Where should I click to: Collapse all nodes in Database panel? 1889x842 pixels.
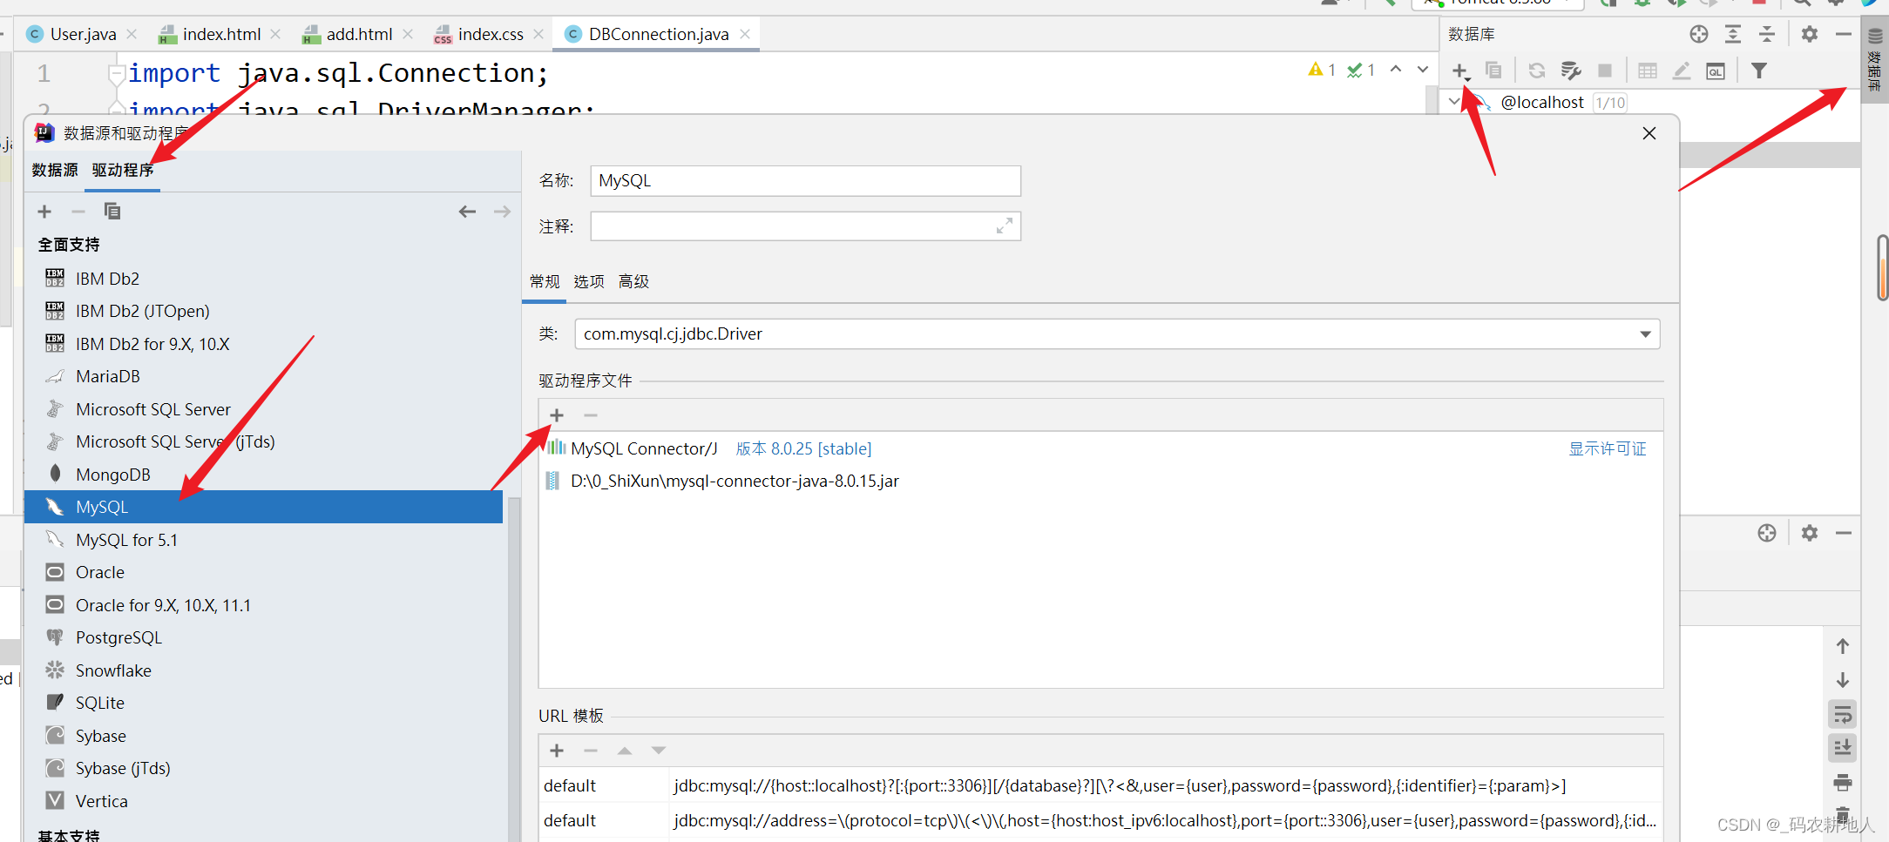pyautogui.click(x=1767, y=34)
